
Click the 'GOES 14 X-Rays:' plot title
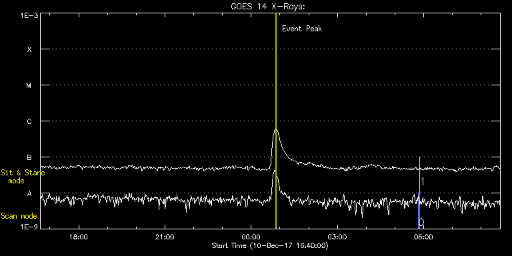click(267, 7)
